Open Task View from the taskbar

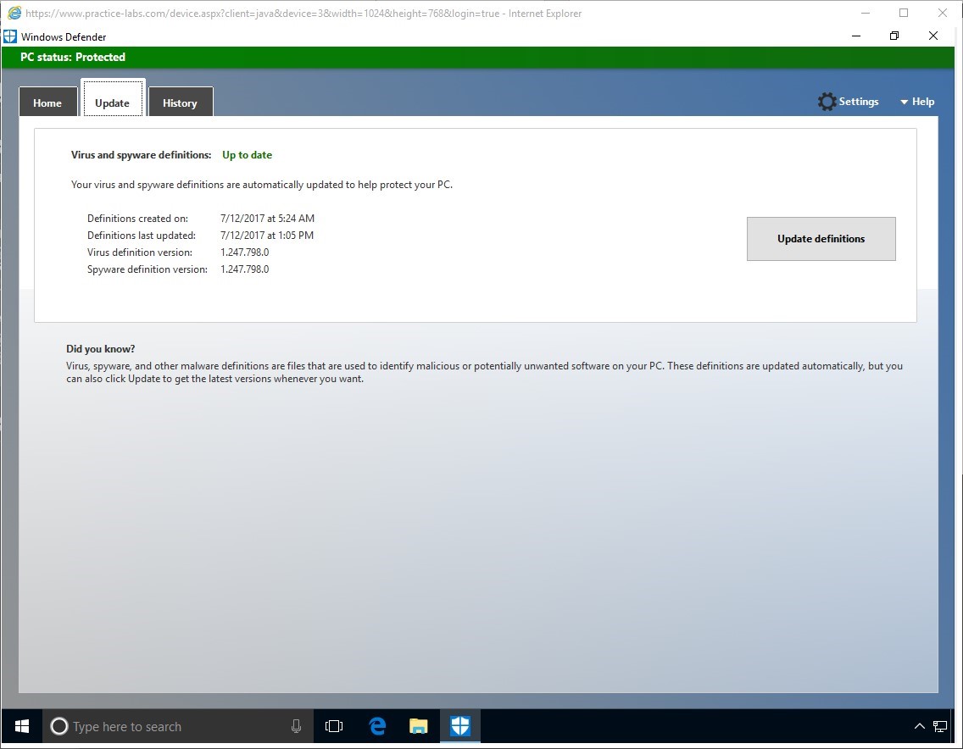tap(334, 726)
